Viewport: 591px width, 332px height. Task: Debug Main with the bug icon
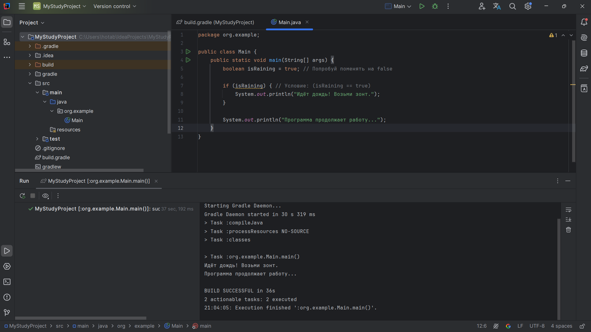click(435, 6)
